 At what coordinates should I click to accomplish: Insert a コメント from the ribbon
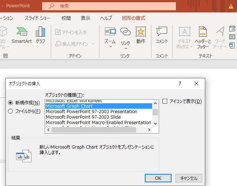tap(162, 36)
